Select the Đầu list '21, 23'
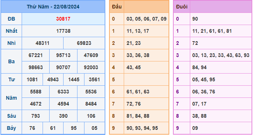Viewport: 253px width, 135px height. point(134,43)
